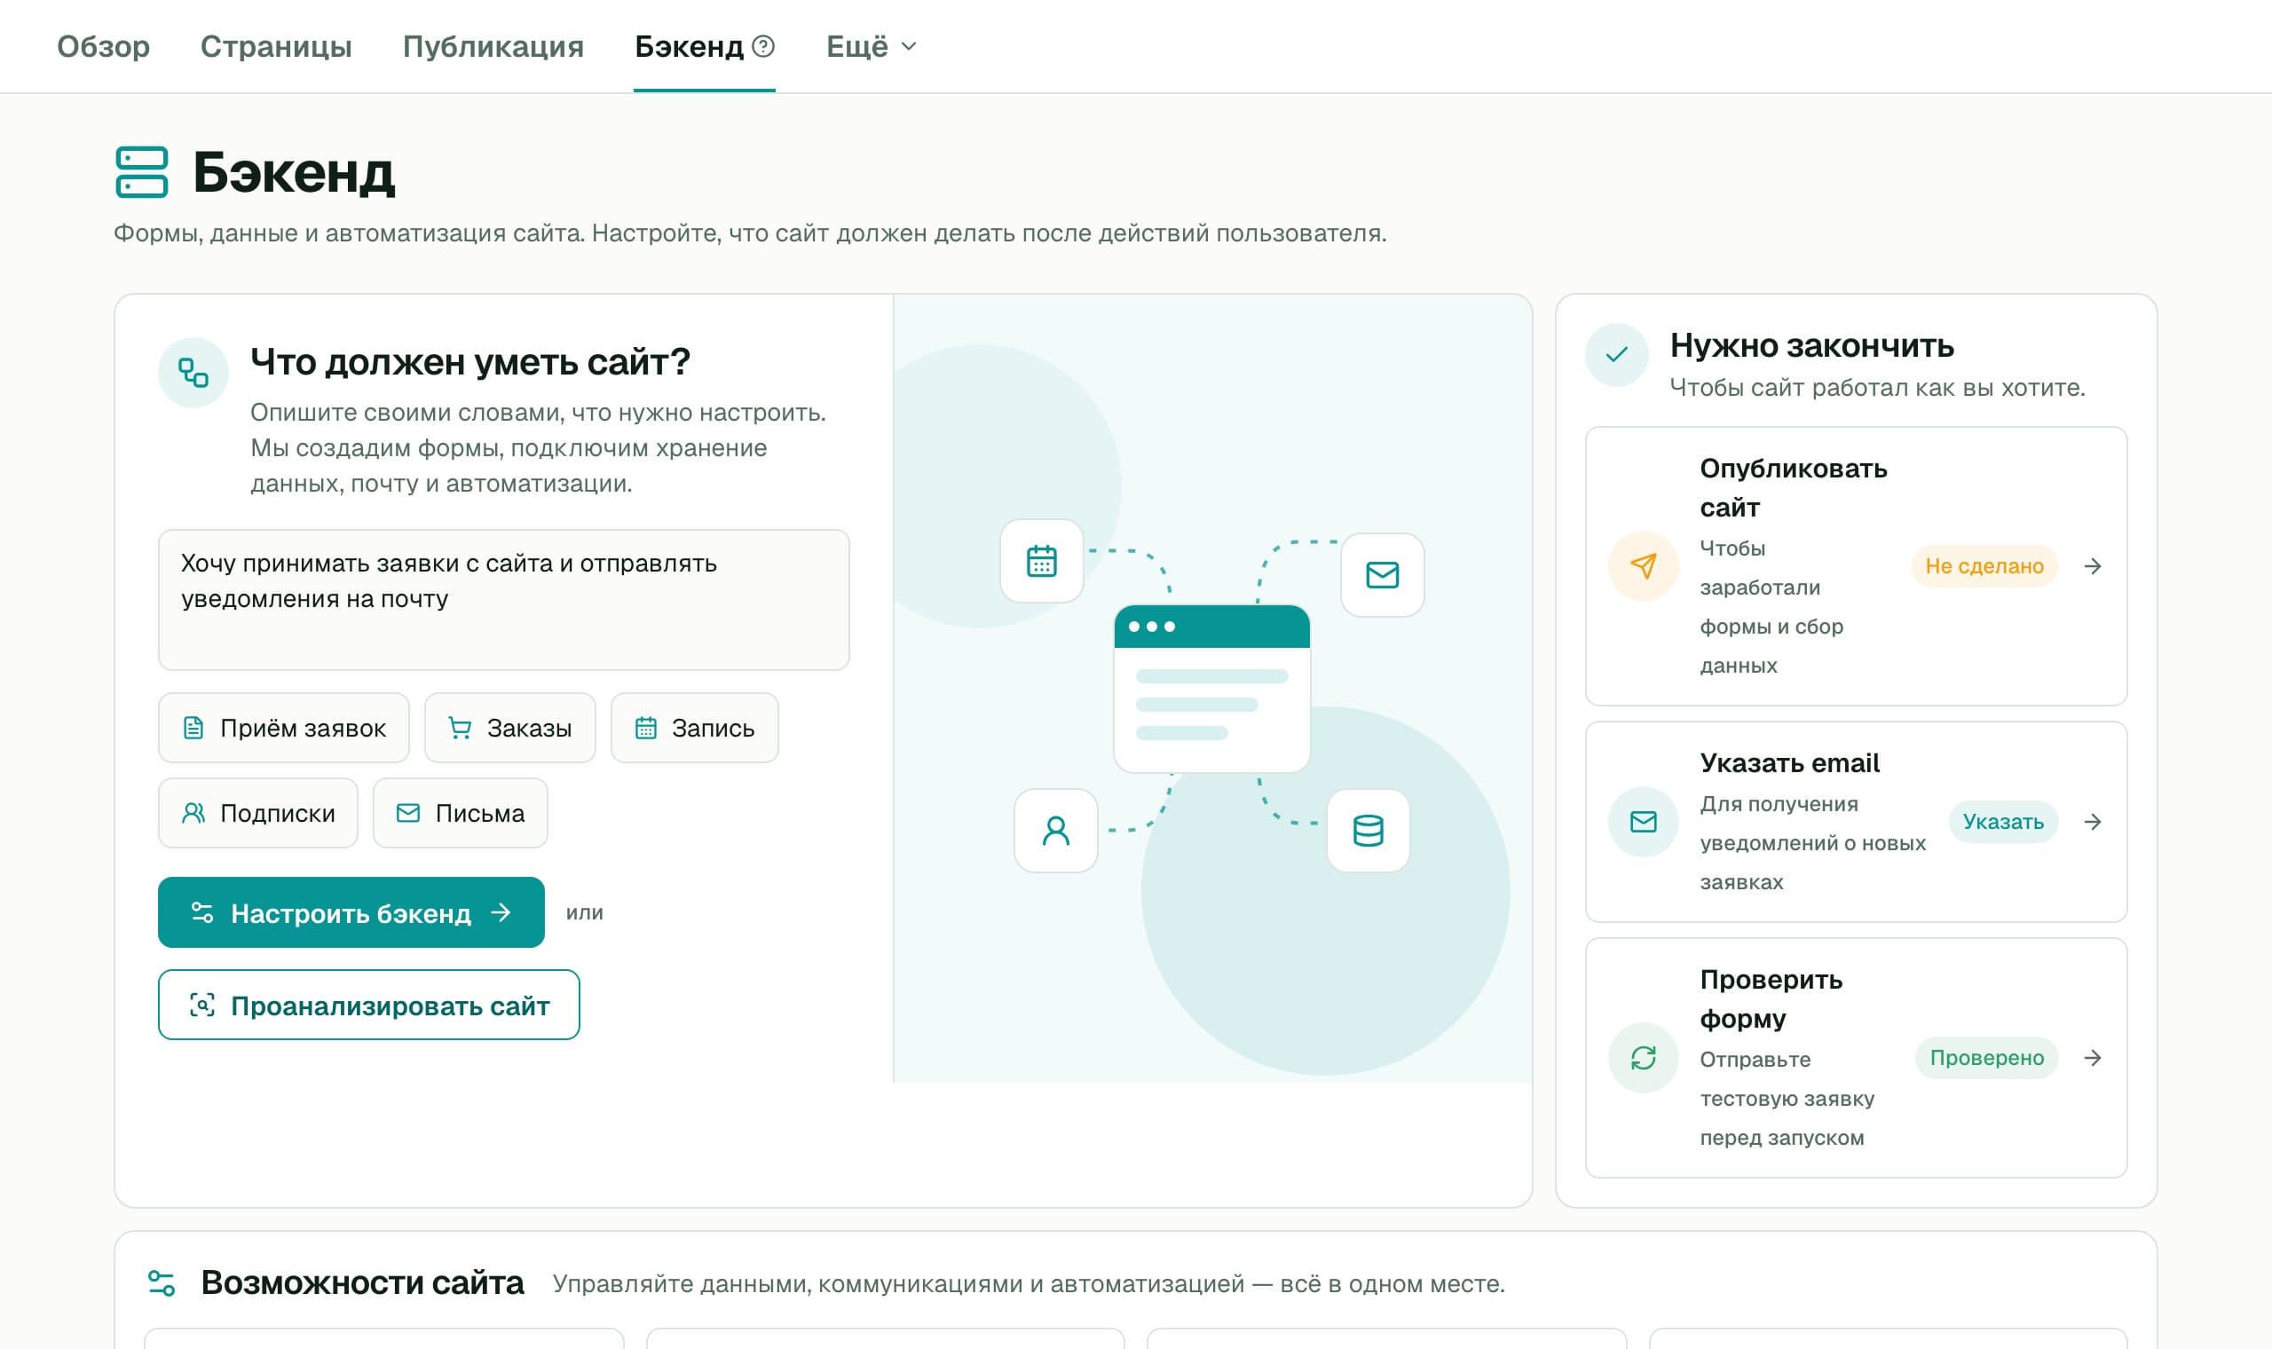The image size is (2272, 1349).
Task: Choose the Заказы chip
Action: point(509,728)
